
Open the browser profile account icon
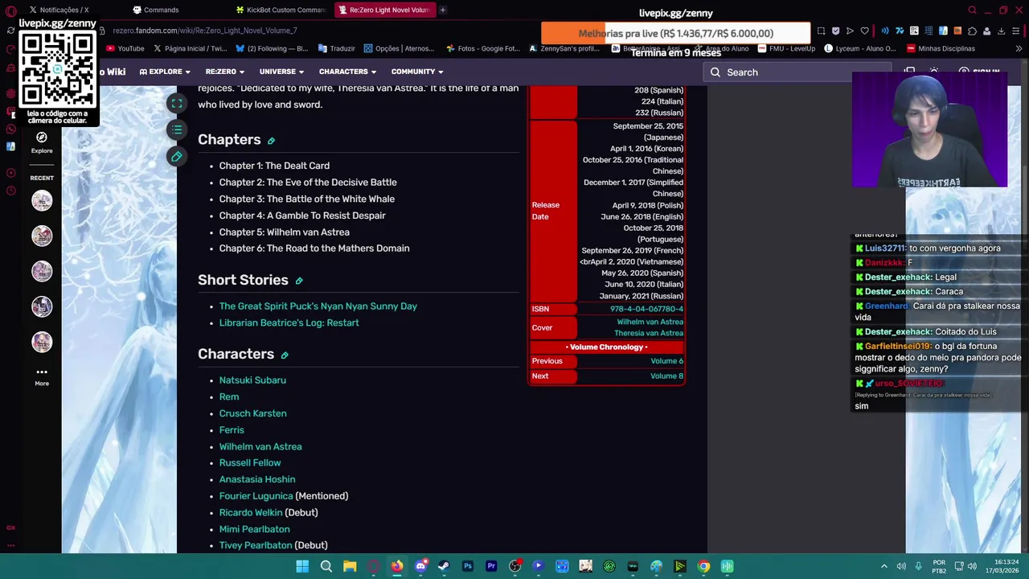[986, 31]
